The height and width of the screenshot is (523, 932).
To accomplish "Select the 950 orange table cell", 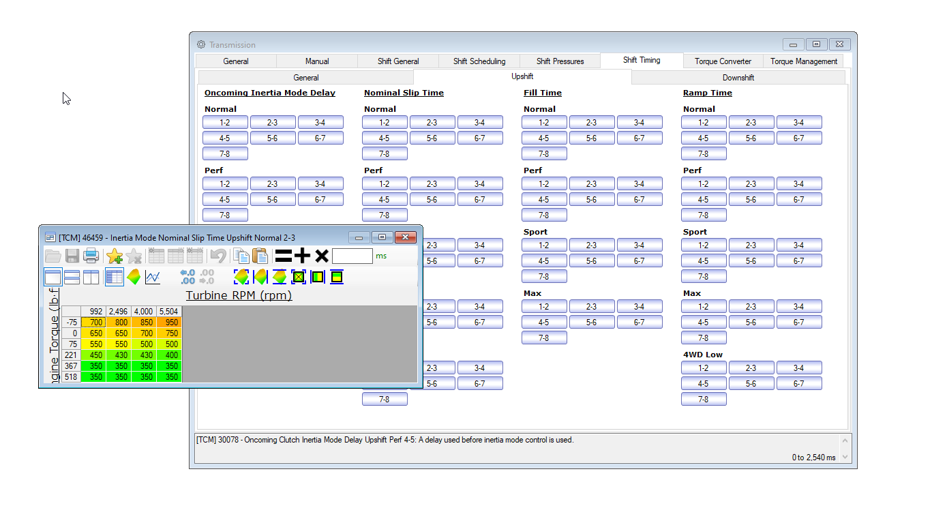I will (170, 323).
